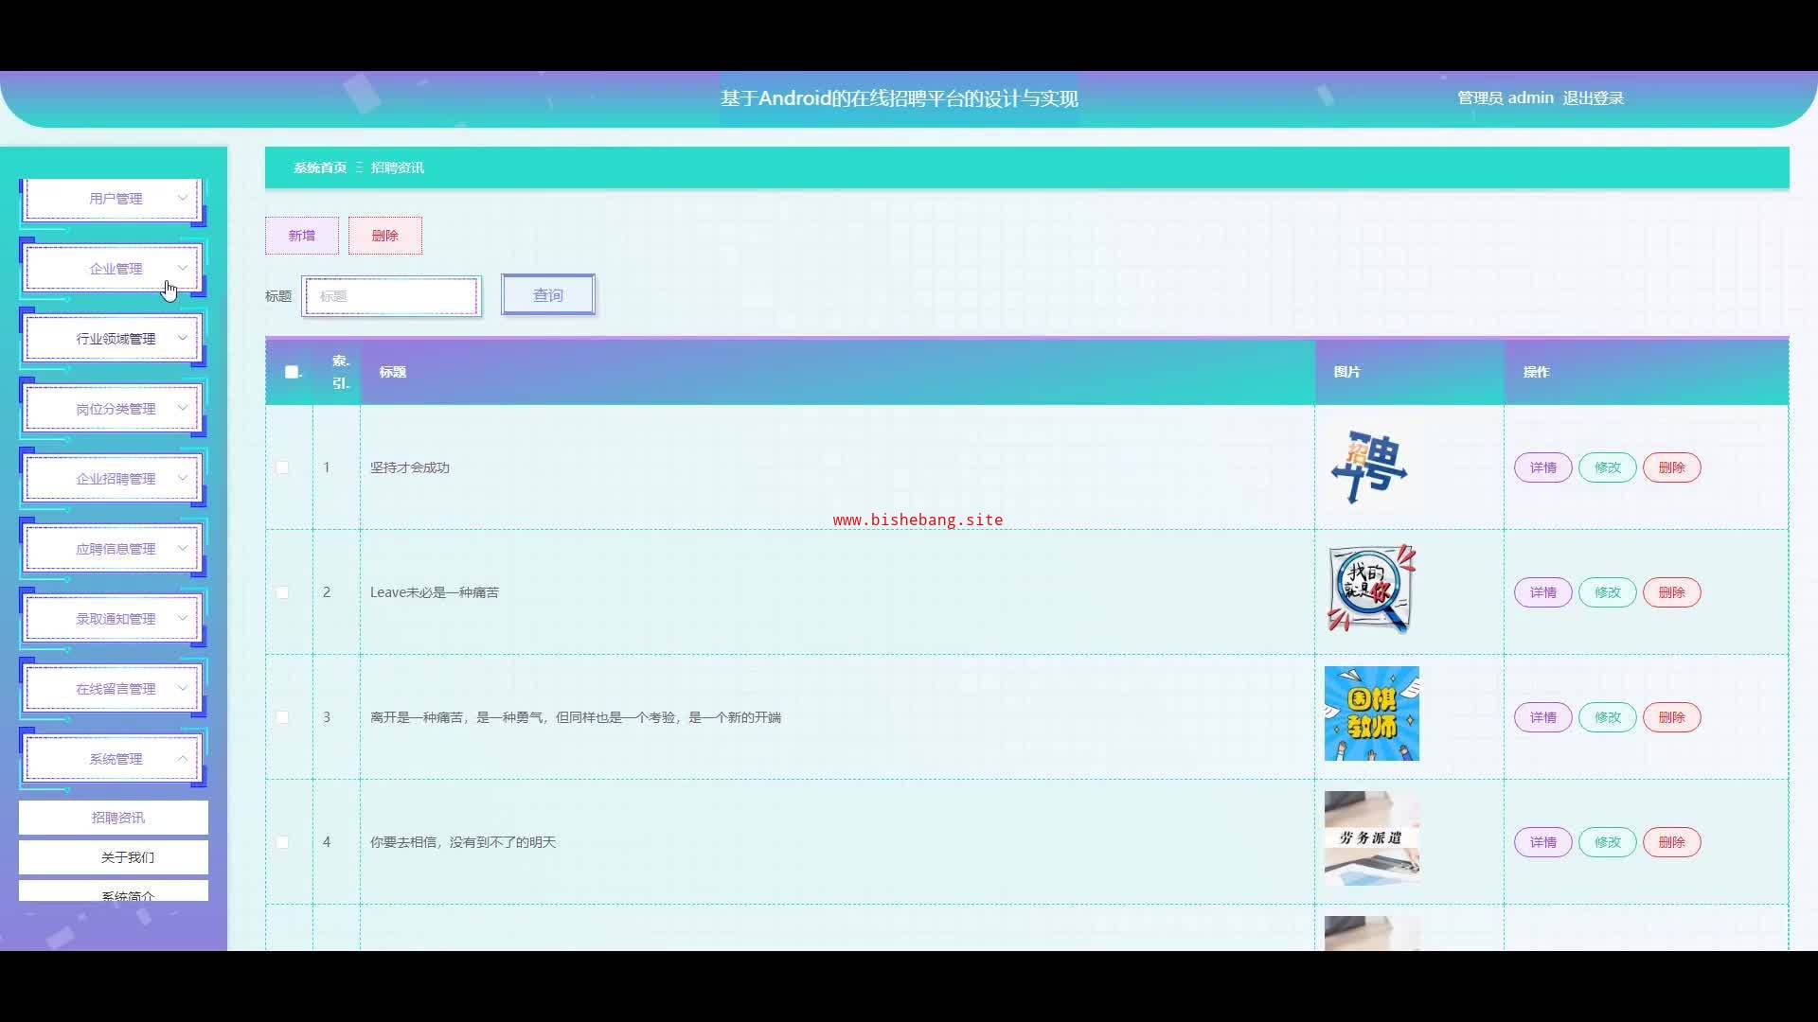
Task: Expand the 用户管理 sidebar menu
Action: pos(114,199)
